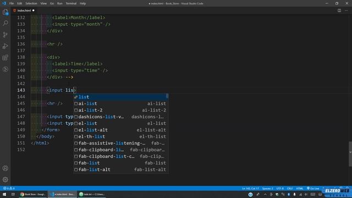Click the 'Month' label text on line 132
This screenshot has width=352, height=198.
tap(77, 18)
